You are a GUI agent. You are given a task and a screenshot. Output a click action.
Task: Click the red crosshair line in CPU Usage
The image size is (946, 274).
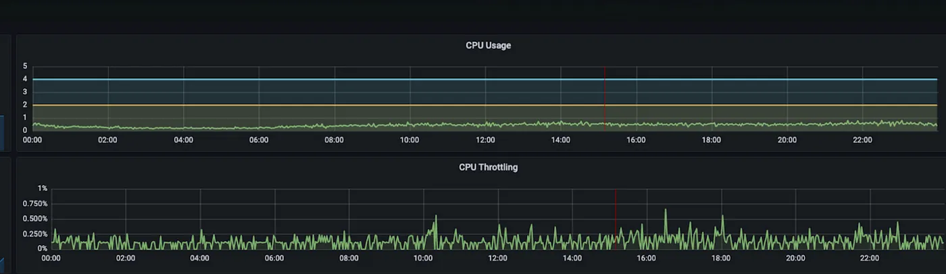pos(605,94)
